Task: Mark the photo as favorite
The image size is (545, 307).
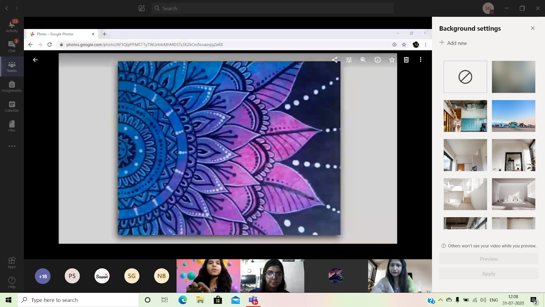Action: 392,60
